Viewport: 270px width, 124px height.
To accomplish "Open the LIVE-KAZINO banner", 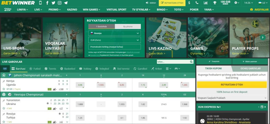I will coord(166,37).
